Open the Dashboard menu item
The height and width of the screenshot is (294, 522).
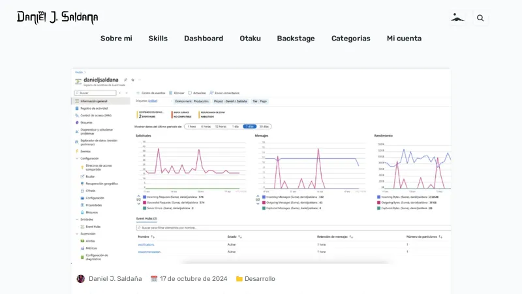click(x=204, y=39)
